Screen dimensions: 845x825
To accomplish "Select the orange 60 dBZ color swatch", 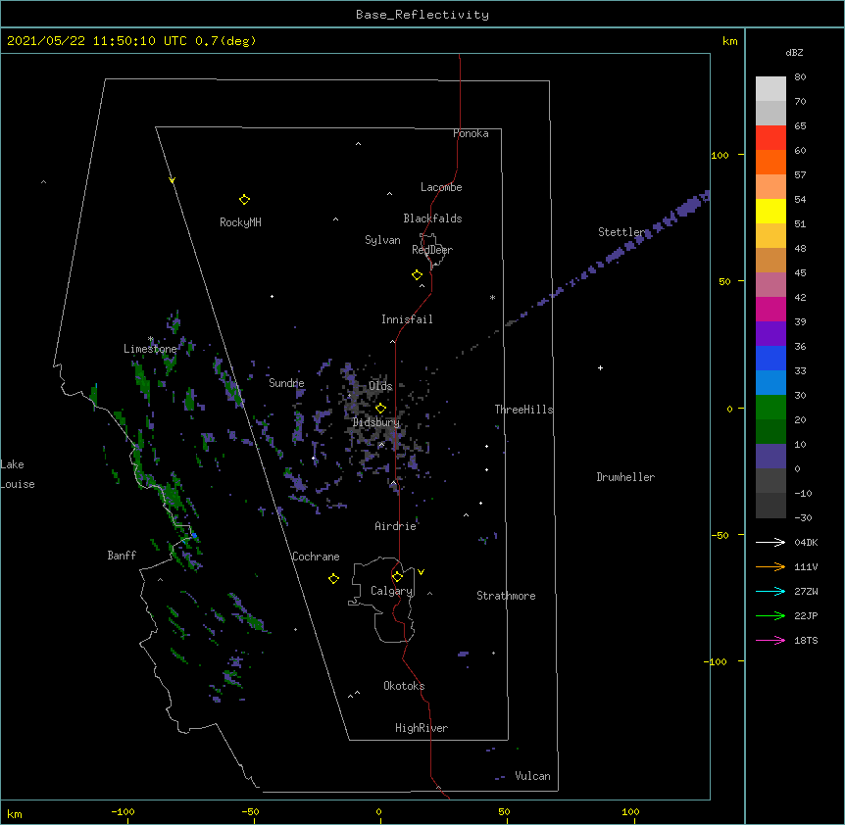I will tap(770, 162).
